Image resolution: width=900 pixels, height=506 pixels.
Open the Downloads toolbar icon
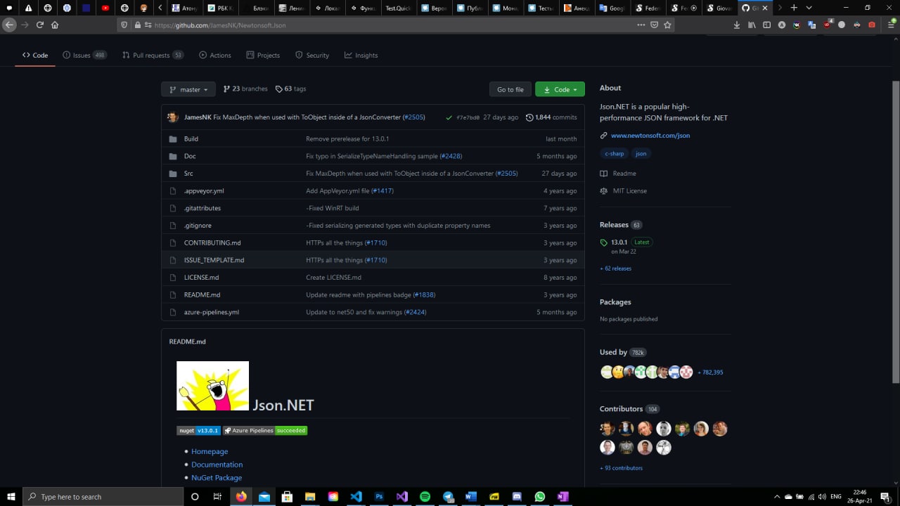tap(736, 25)
